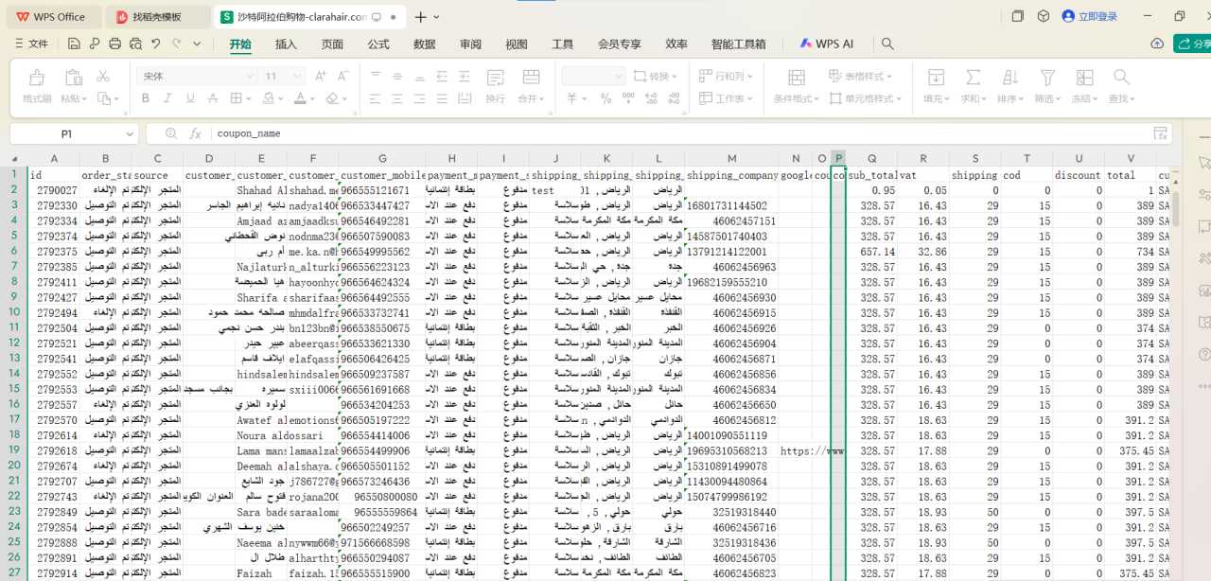Switch to the 找稻壳模板 tab
Screen dimensions: 1211x581
click(x=157, y=17)
